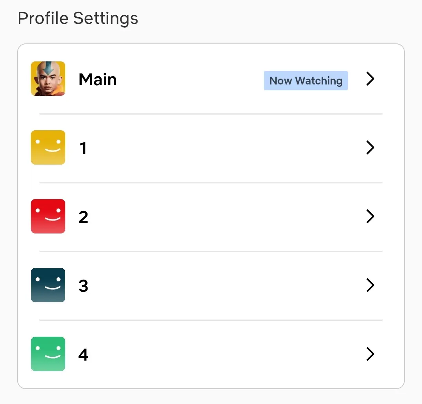Viewport: 422px width, 404px height.
Task: Expand the chevron for profile 2
Action: [370, 216]
